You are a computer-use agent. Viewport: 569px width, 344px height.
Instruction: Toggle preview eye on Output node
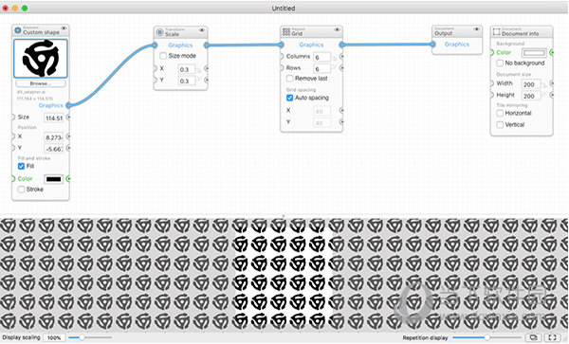coord(476,29)
